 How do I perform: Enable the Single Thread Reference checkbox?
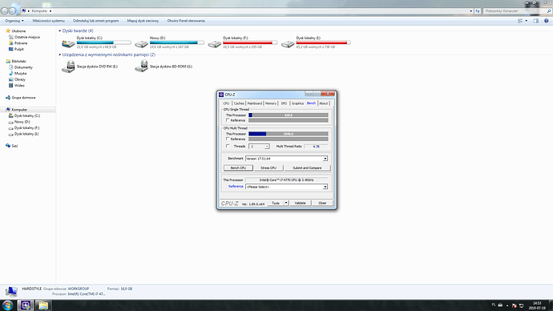(228, 120)
